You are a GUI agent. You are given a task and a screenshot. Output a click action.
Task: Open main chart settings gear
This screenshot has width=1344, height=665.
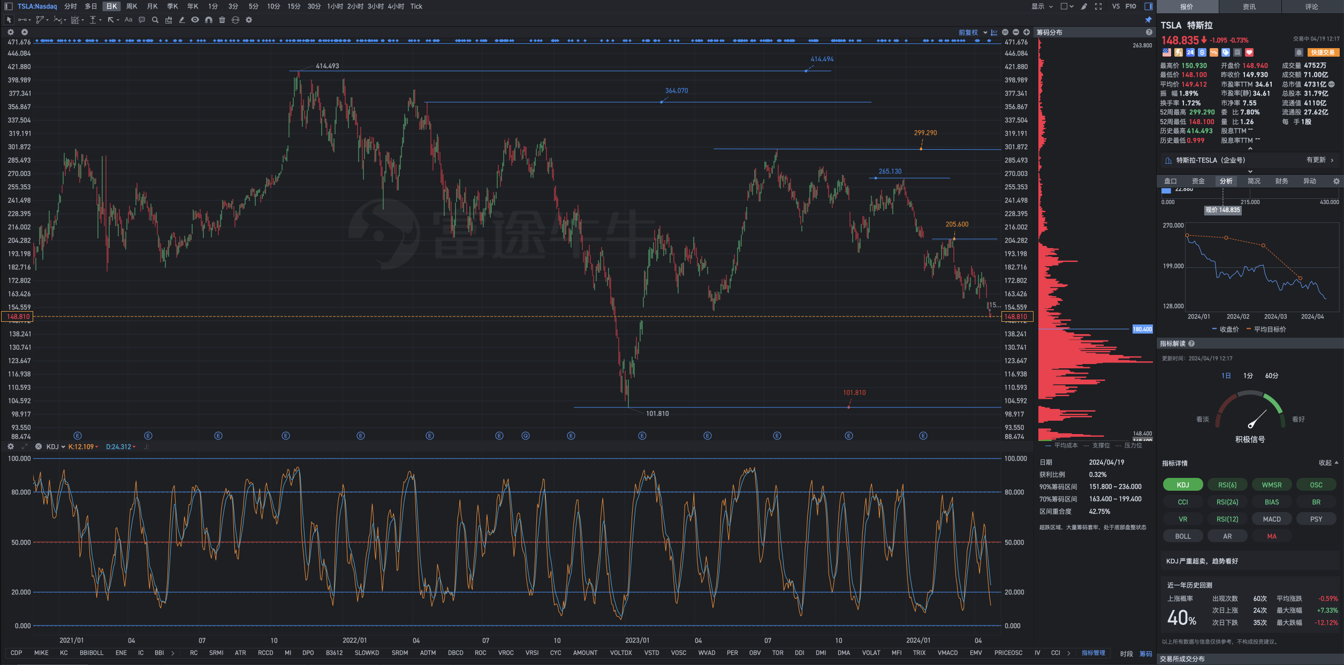click(x=11, y=32)
